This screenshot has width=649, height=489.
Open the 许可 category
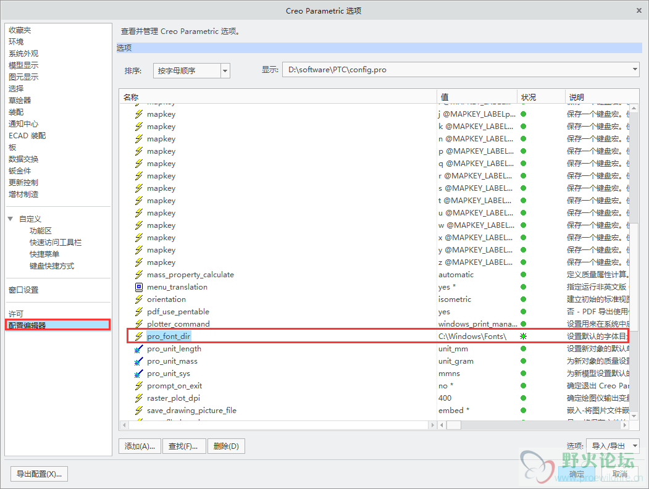(16, 314)
